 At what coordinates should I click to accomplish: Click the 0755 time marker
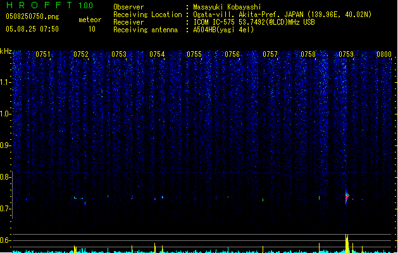point(194,54)
